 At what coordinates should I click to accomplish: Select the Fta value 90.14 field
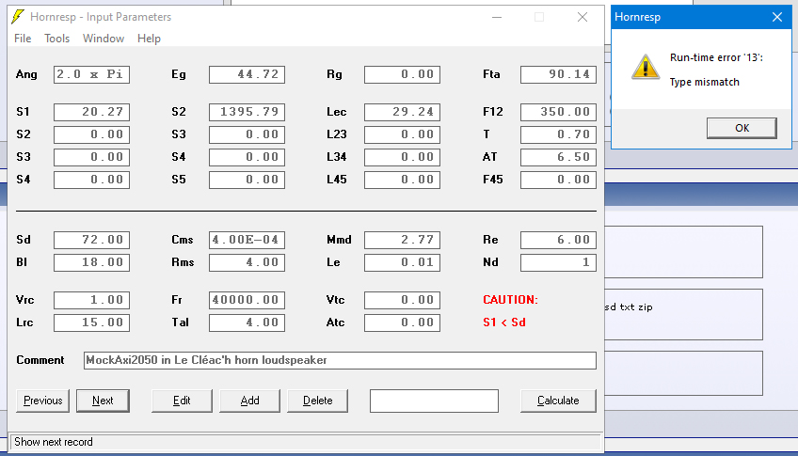tap(558, 74)
